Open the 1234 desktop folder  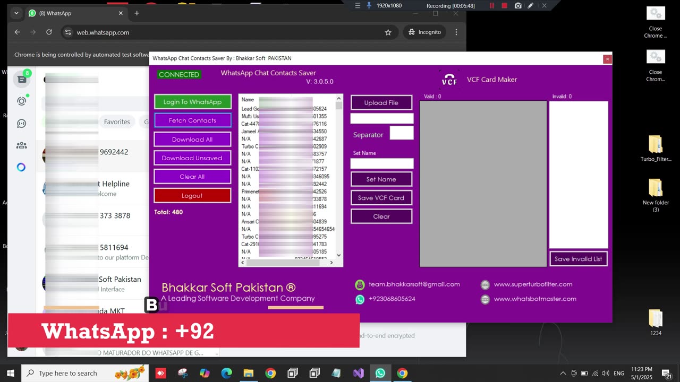[656, 322]
